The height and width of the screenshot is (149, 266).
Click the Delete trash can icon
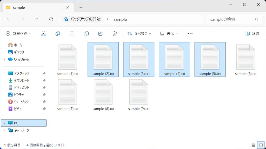coord(115,34)
